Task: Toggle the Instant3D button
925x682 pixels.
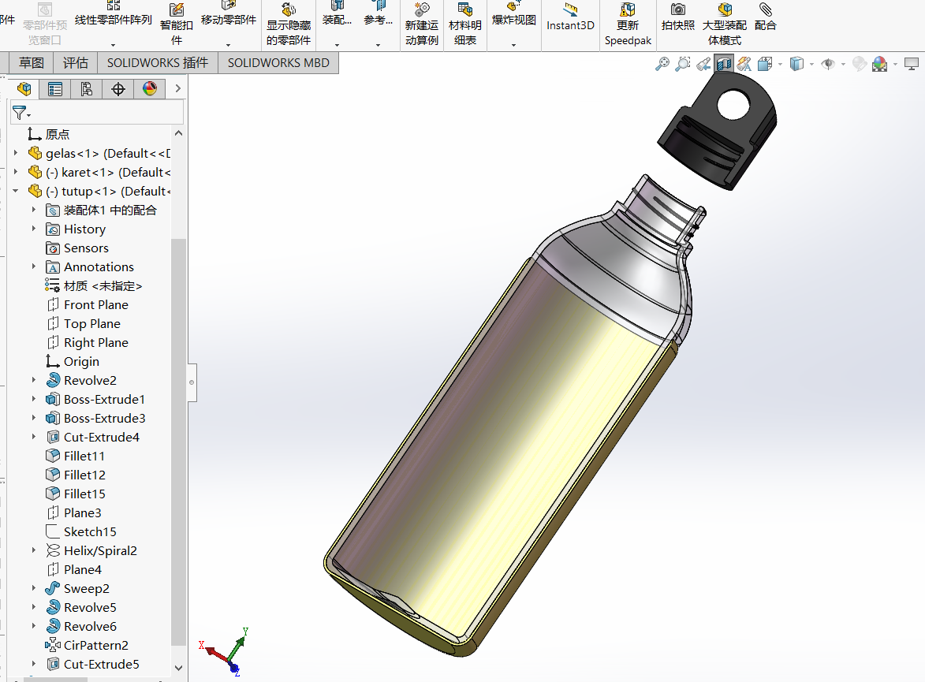Action: tap(570, 17)
